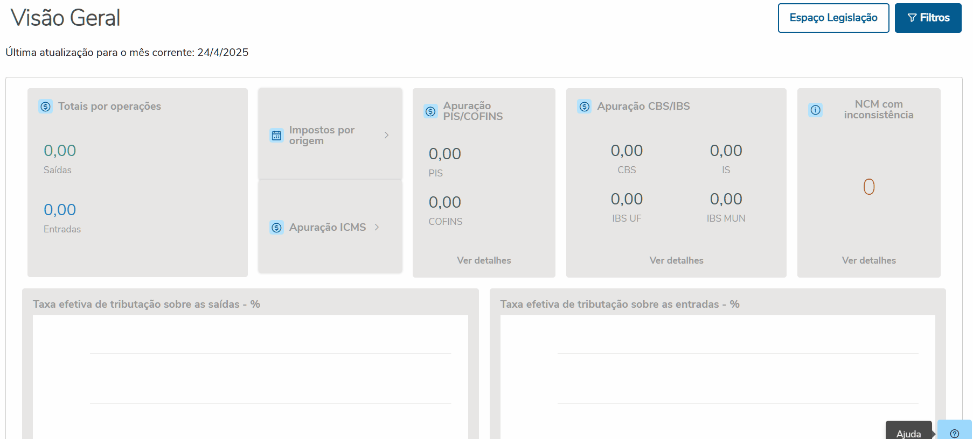Click the Totais por operações title
This screenshot has width=973, height=439.
pos(109,107)
